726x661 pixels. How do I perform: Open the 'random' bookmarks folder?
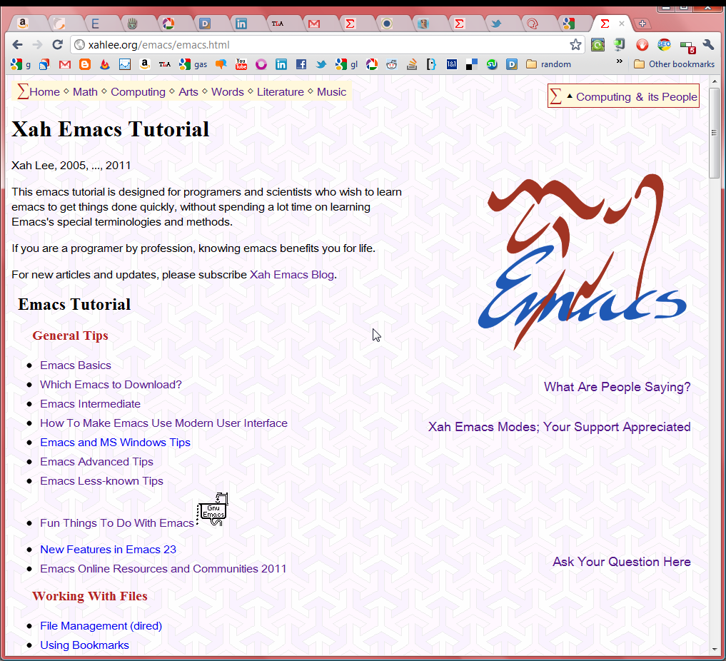(549, 64)
